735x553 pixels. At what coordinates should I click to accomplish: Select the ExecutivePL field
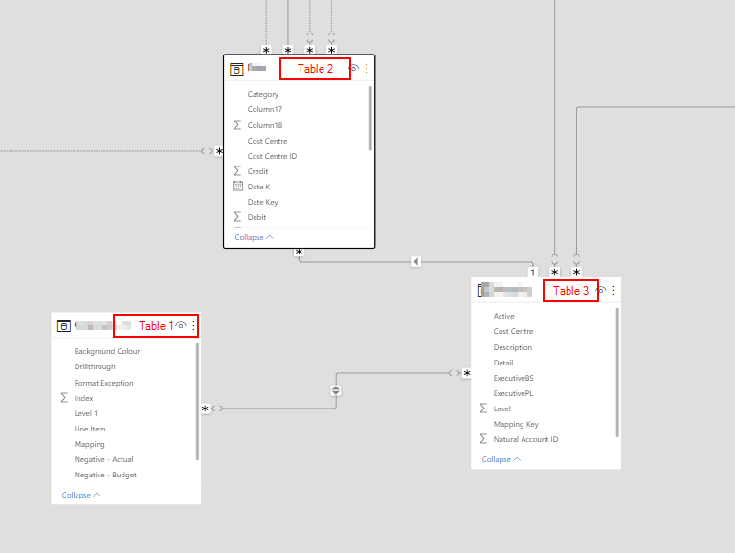513,393
